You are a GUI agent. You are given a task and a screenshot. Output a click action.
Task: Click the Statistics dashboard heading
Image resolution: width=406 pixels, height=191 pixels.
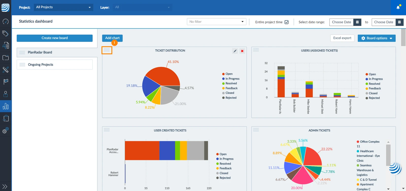(x=36, y=22)
